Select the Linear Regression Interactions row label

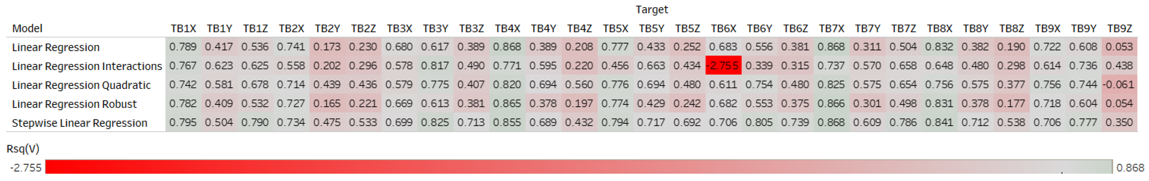(87, 66)
